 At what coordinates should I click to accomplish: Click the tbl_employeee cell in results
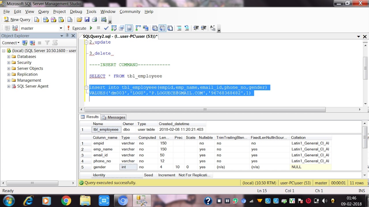click(x=106, y=130)
